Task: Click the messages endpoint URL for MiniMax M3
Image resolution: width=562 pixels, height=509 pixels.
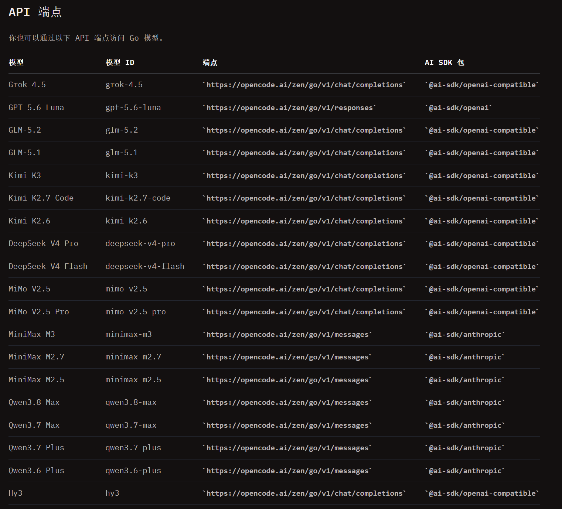Action: [x=287, y=334]
